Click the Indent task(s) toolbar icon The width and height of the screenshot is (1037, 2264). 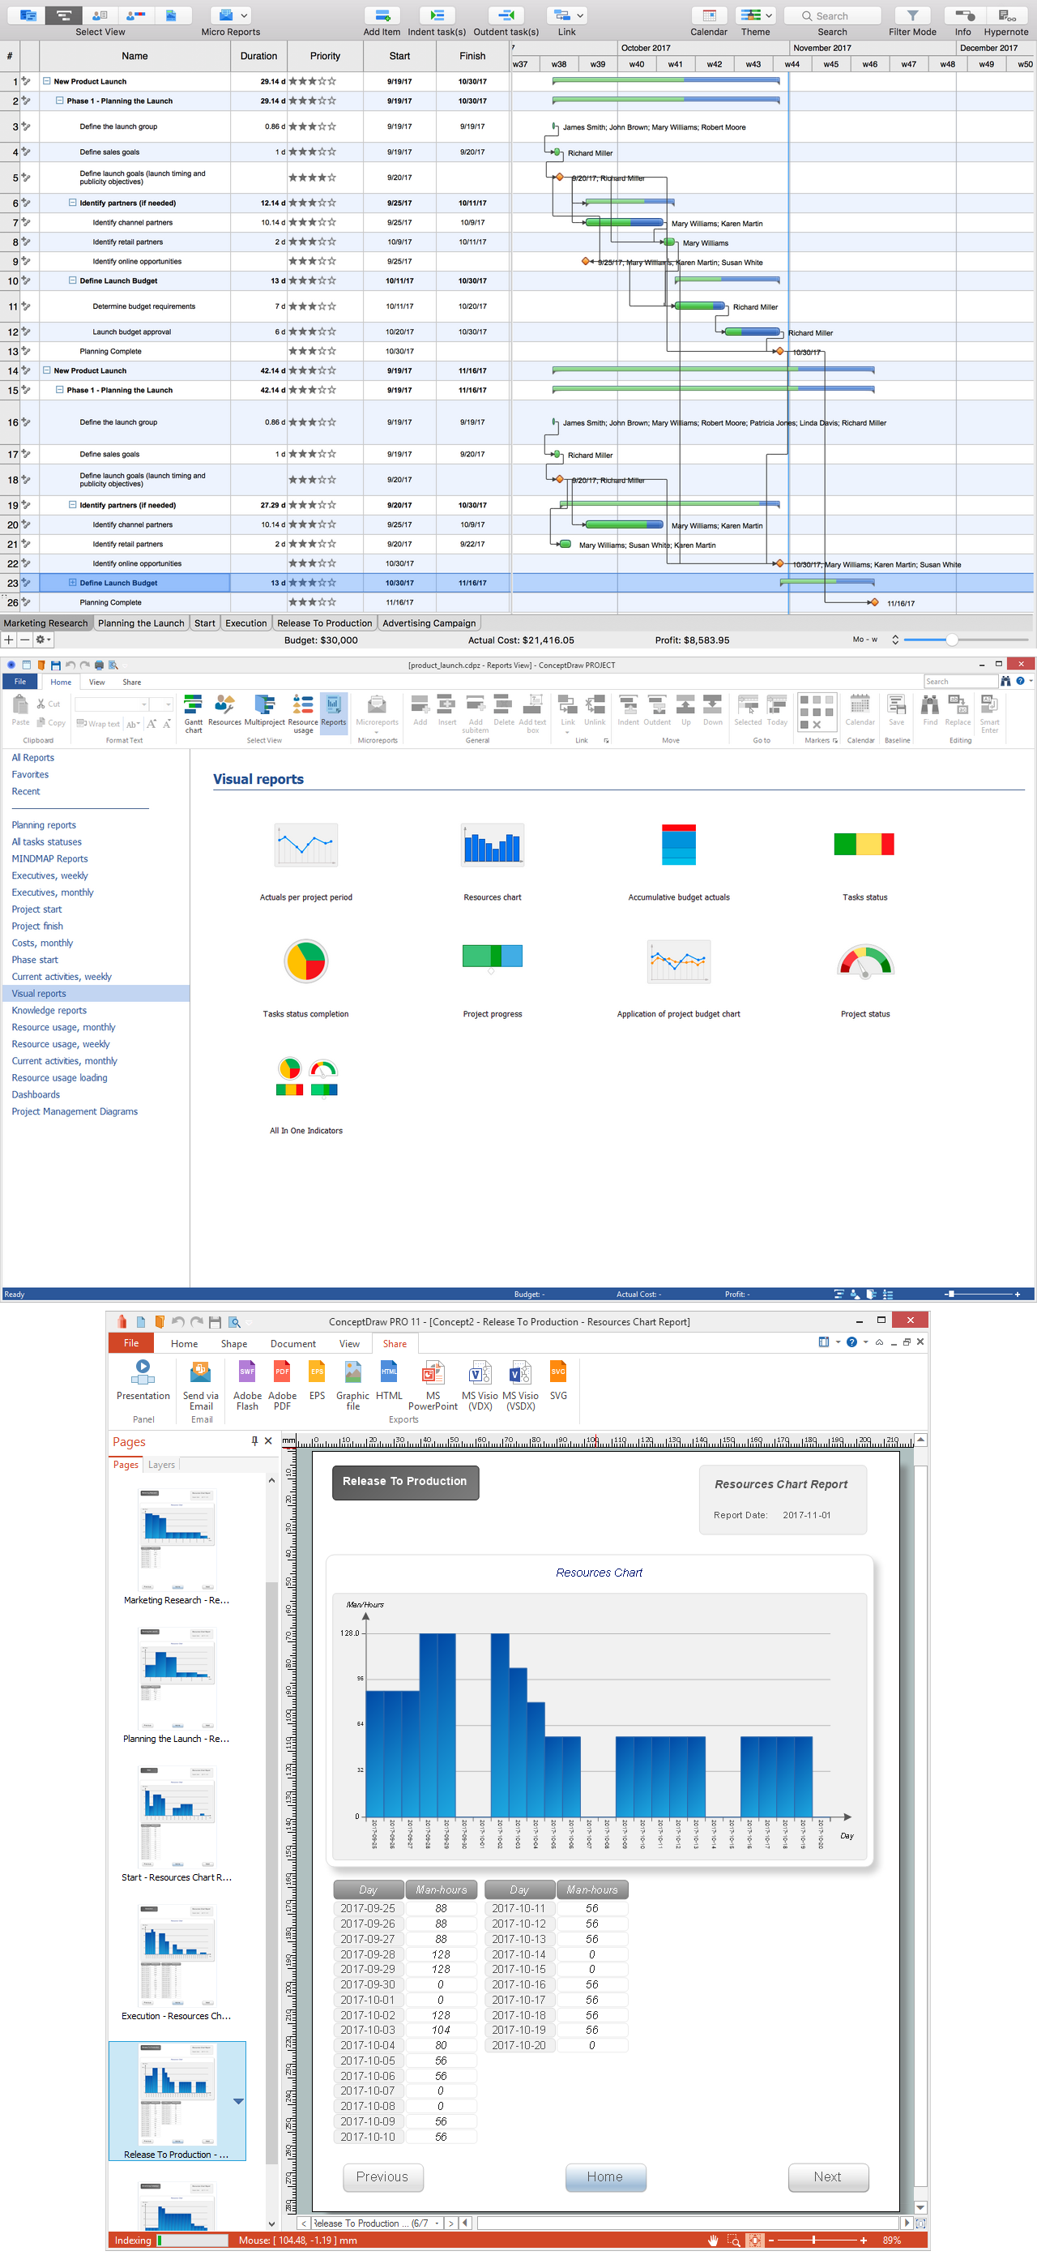pyautogui.click(x=437, y=16)
